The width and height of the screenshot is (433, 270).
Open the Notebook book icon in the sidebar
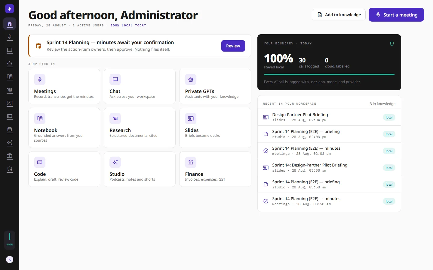(10, 77)
